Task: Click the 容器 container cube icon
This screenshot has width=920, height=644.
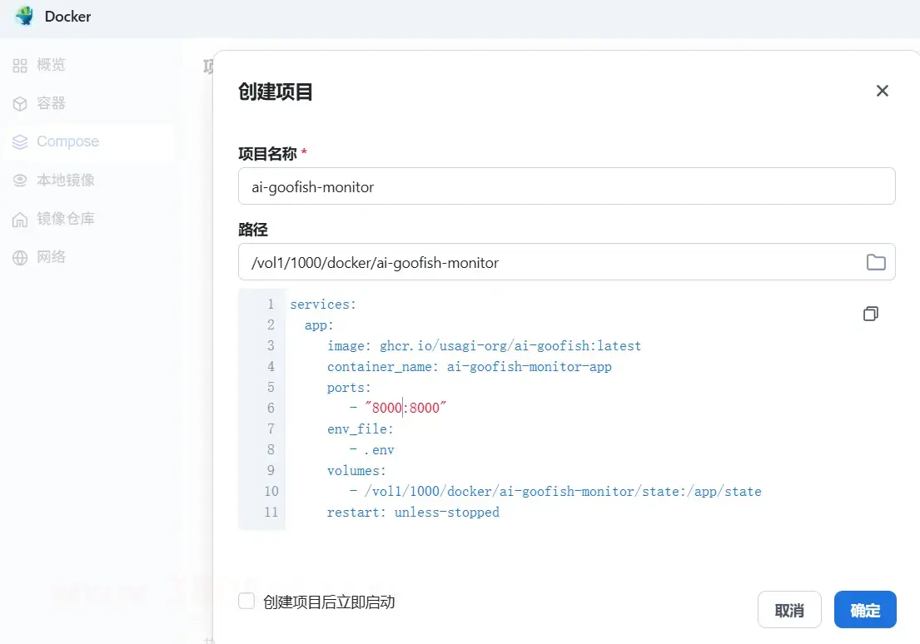Action: pyautogui.click(x=20, y=104)
